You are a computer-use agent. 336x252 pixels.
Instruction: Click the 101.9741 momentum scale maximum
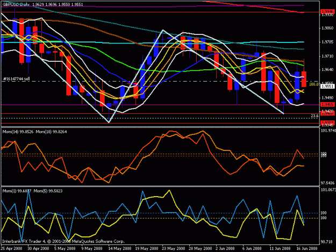pyautogui.click(x=328, y=131)
